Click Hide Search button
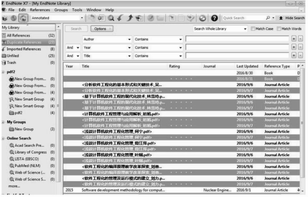 (x=292, y=18)
